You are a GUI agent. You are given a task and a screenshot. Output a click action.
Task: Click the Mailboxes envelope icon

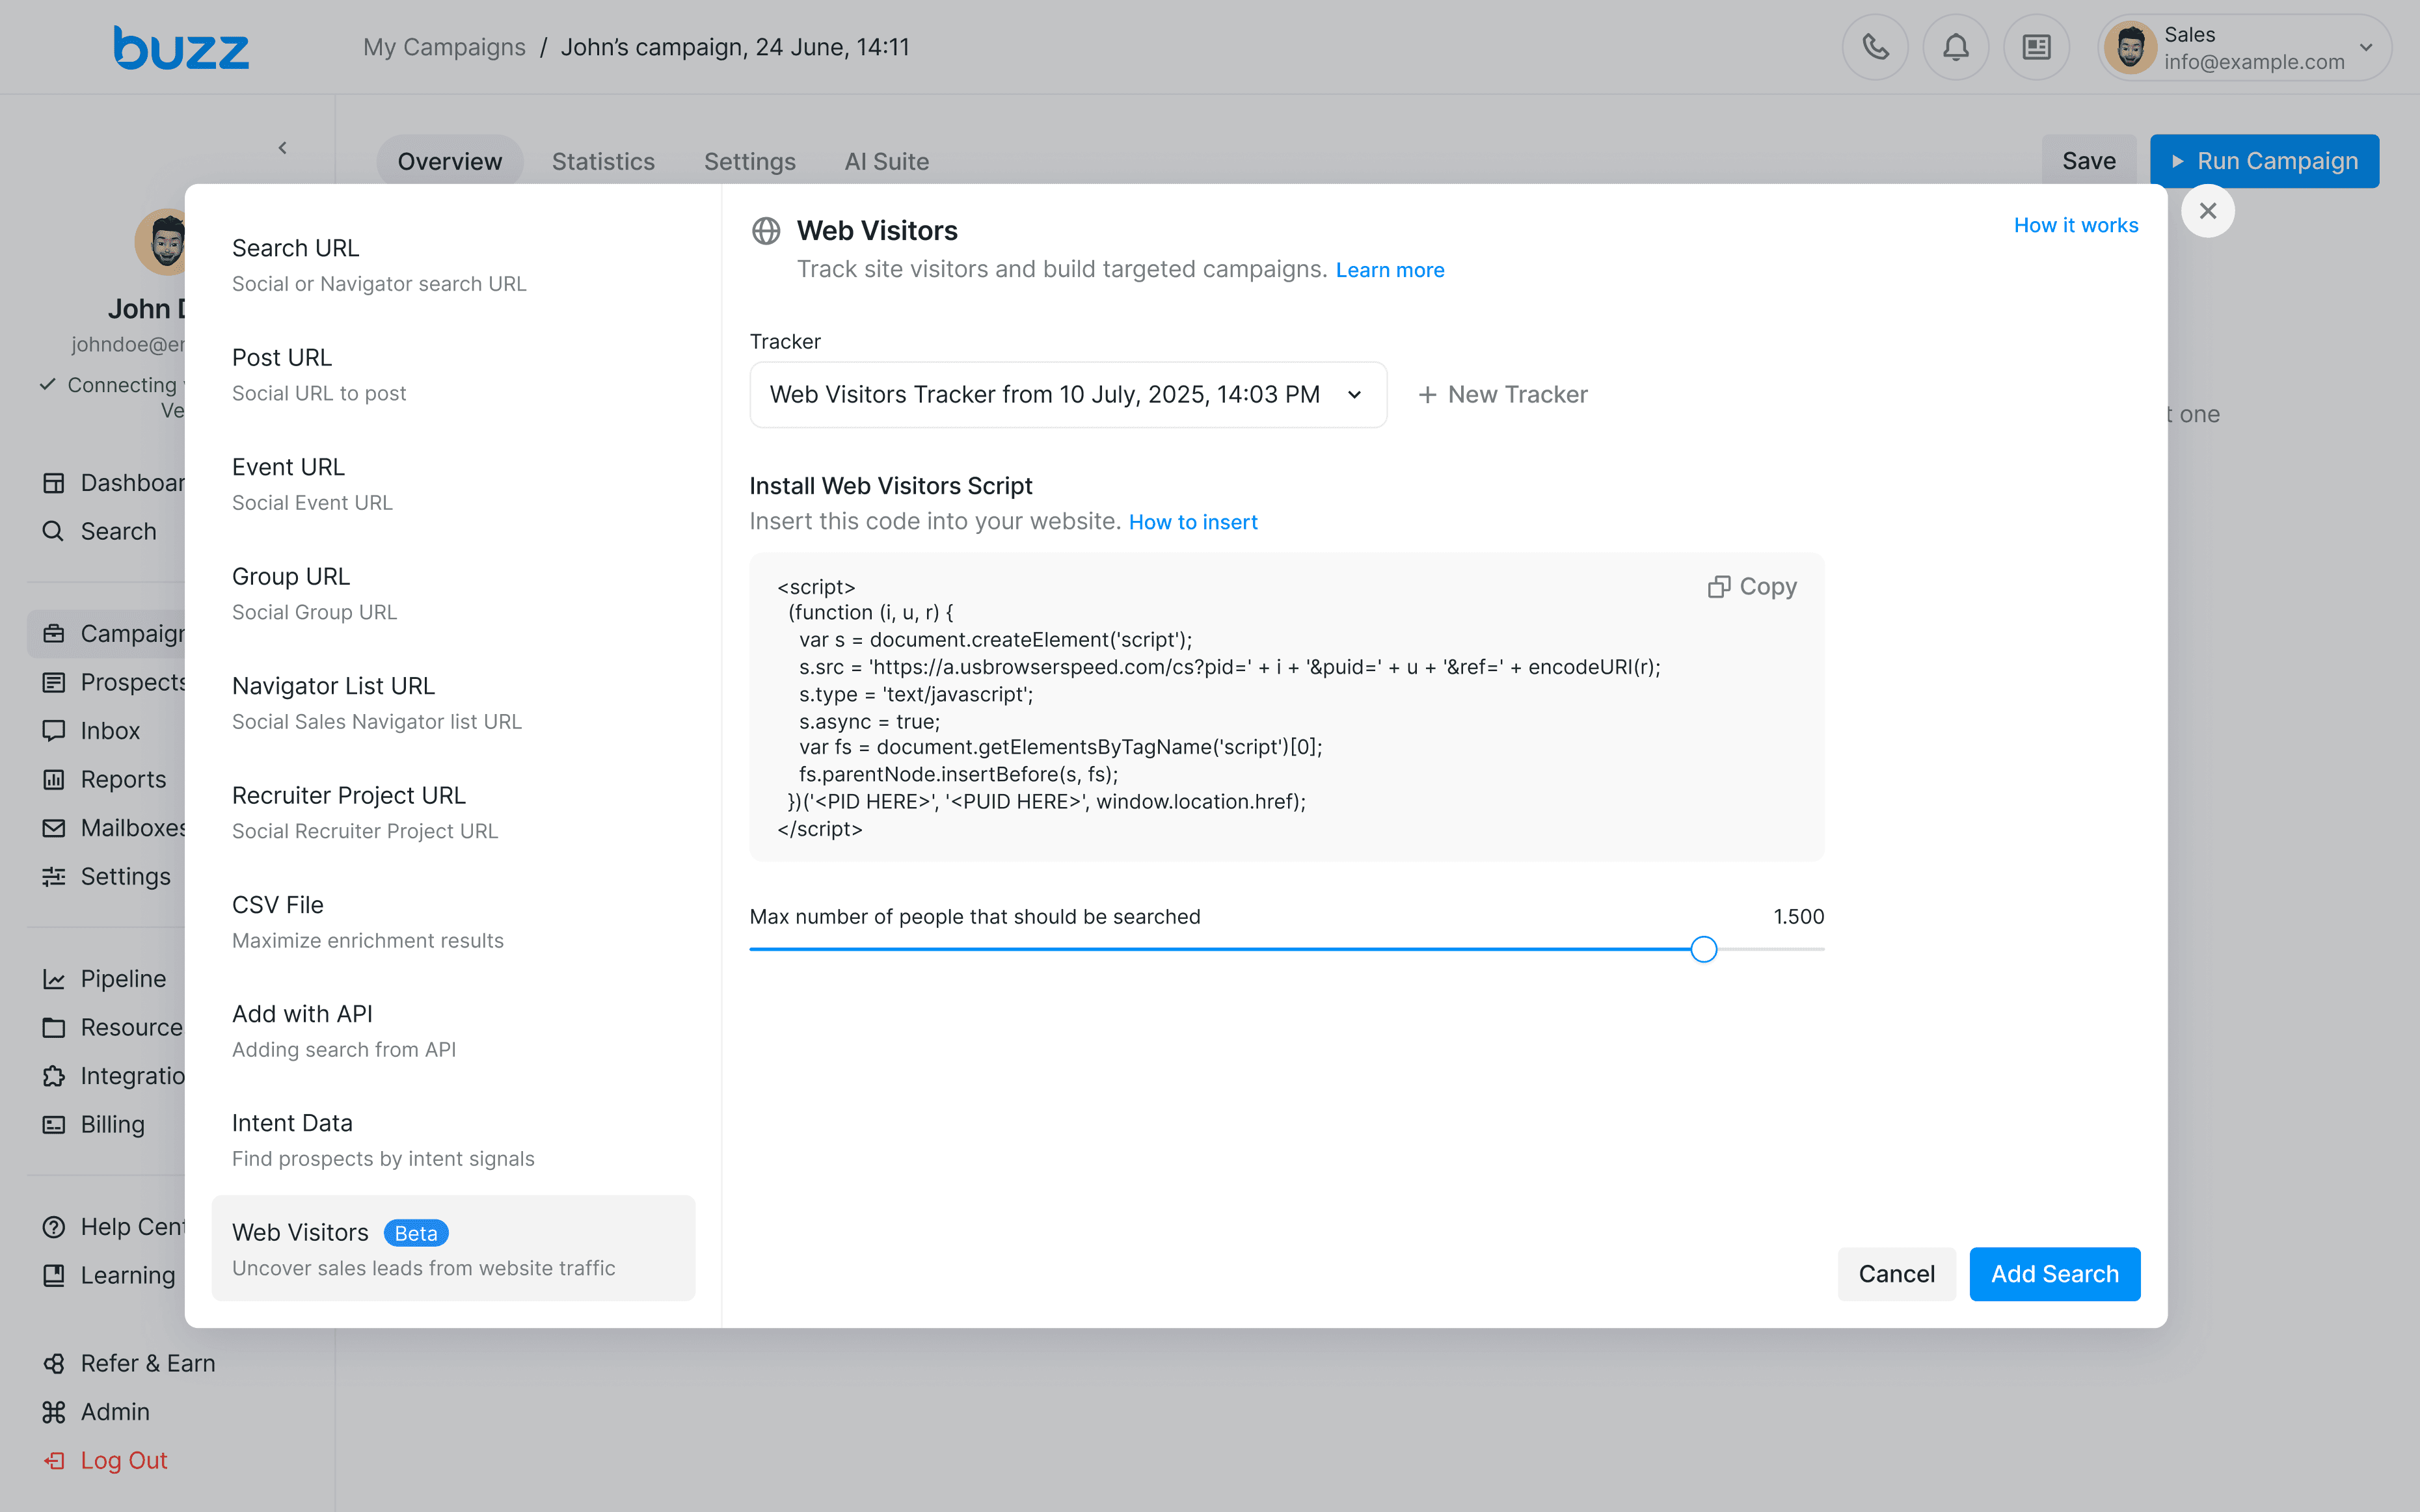click(x=54, y=828)
